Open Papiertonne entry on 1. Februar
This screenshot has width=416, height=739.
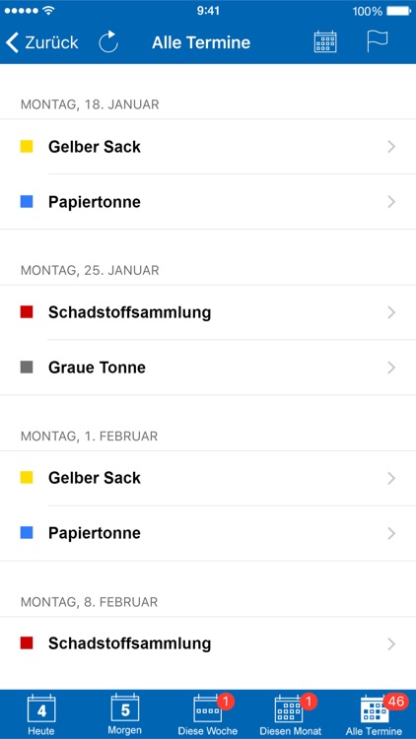coord(208,533)
